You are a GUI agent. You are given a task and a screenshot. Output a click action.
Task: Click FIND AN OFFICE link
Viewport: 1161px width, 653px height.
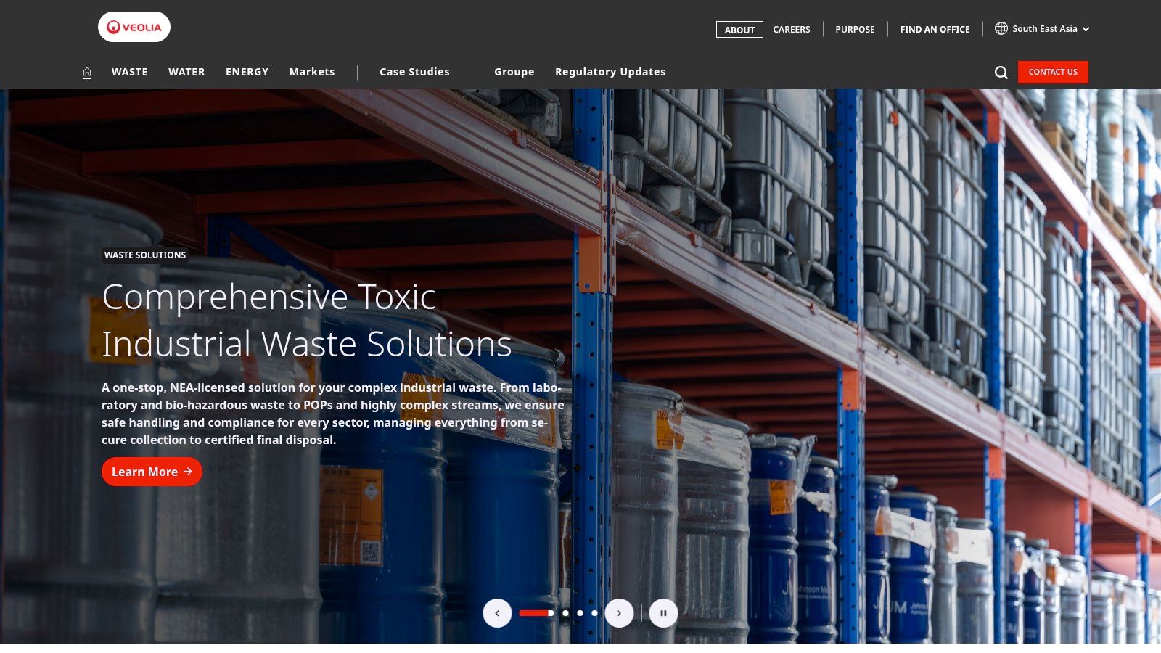coord(935,29)
